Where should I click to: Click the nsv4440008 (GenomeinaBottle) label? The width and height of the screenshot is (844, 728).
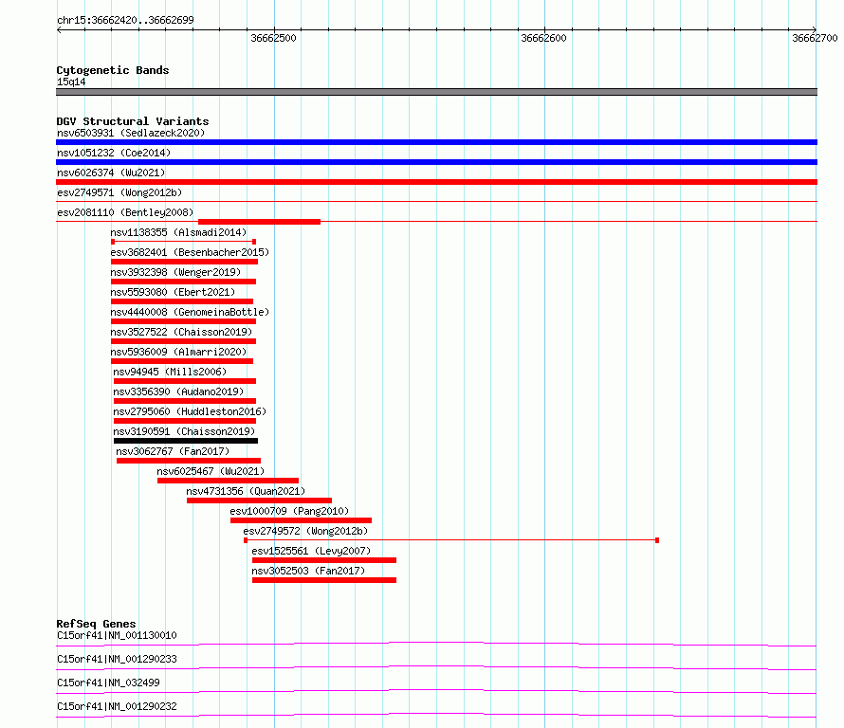190,312
